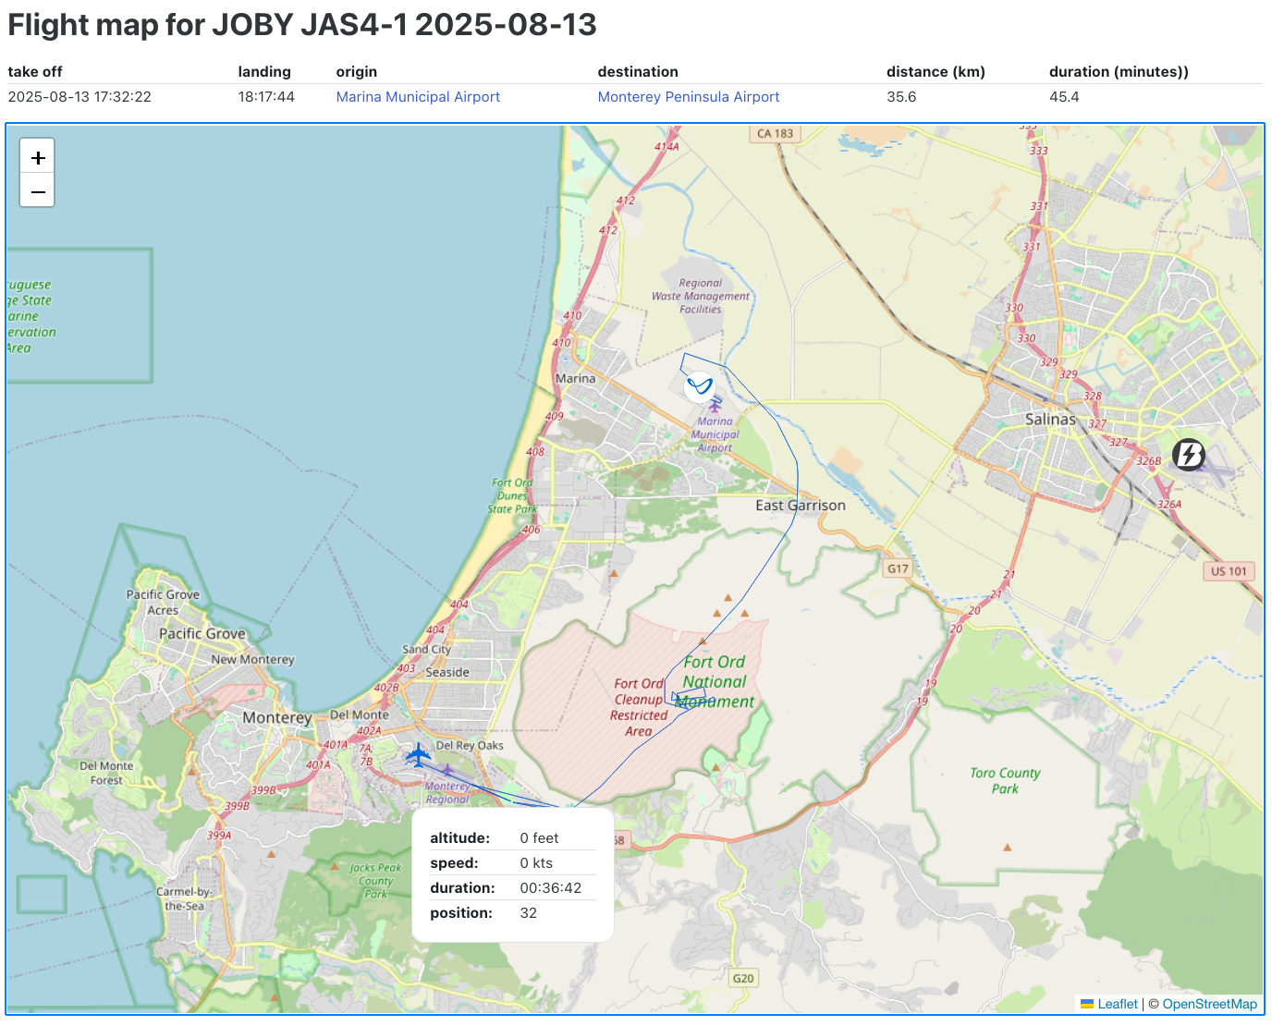Click the landing time 18:17:44
The width and height of the screenshot is (1272, 1026).
coord(266,97)
